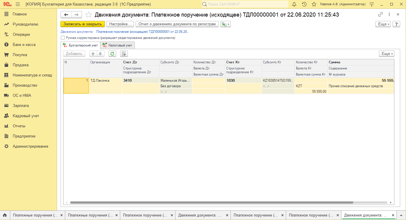
Task: Open Руководителю section
Action: pyautogui.click(x=25, y=24)
